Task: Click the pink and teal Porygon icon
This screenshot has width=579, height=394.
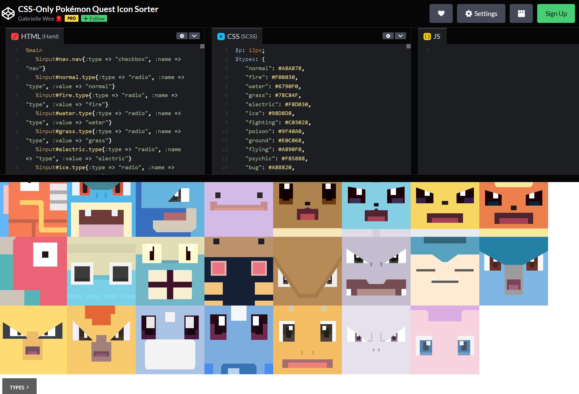Action: click(34, 271)
